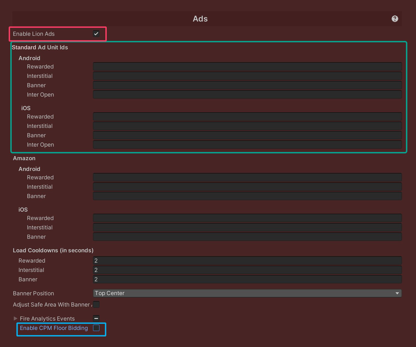Viewport: 416px width, 347px height.
Task: Click Rewarded load cooldown value field
Action: [247, 261]
